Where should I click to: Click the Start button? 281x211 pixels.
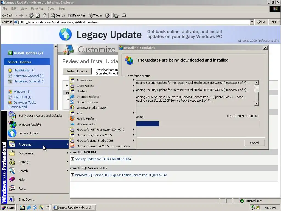pyautogui.click(x=8, y=208)
